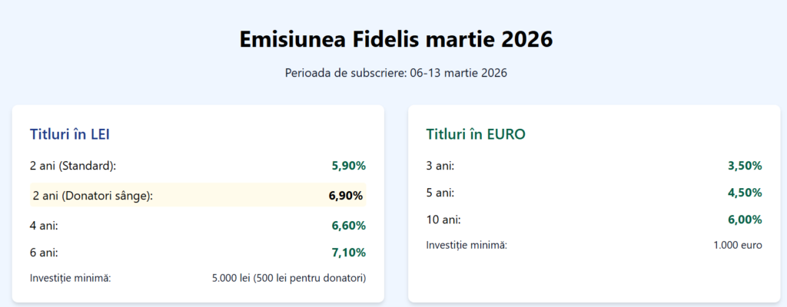
Task: Click the 10 ani EURO label
Action: (443, 220)
